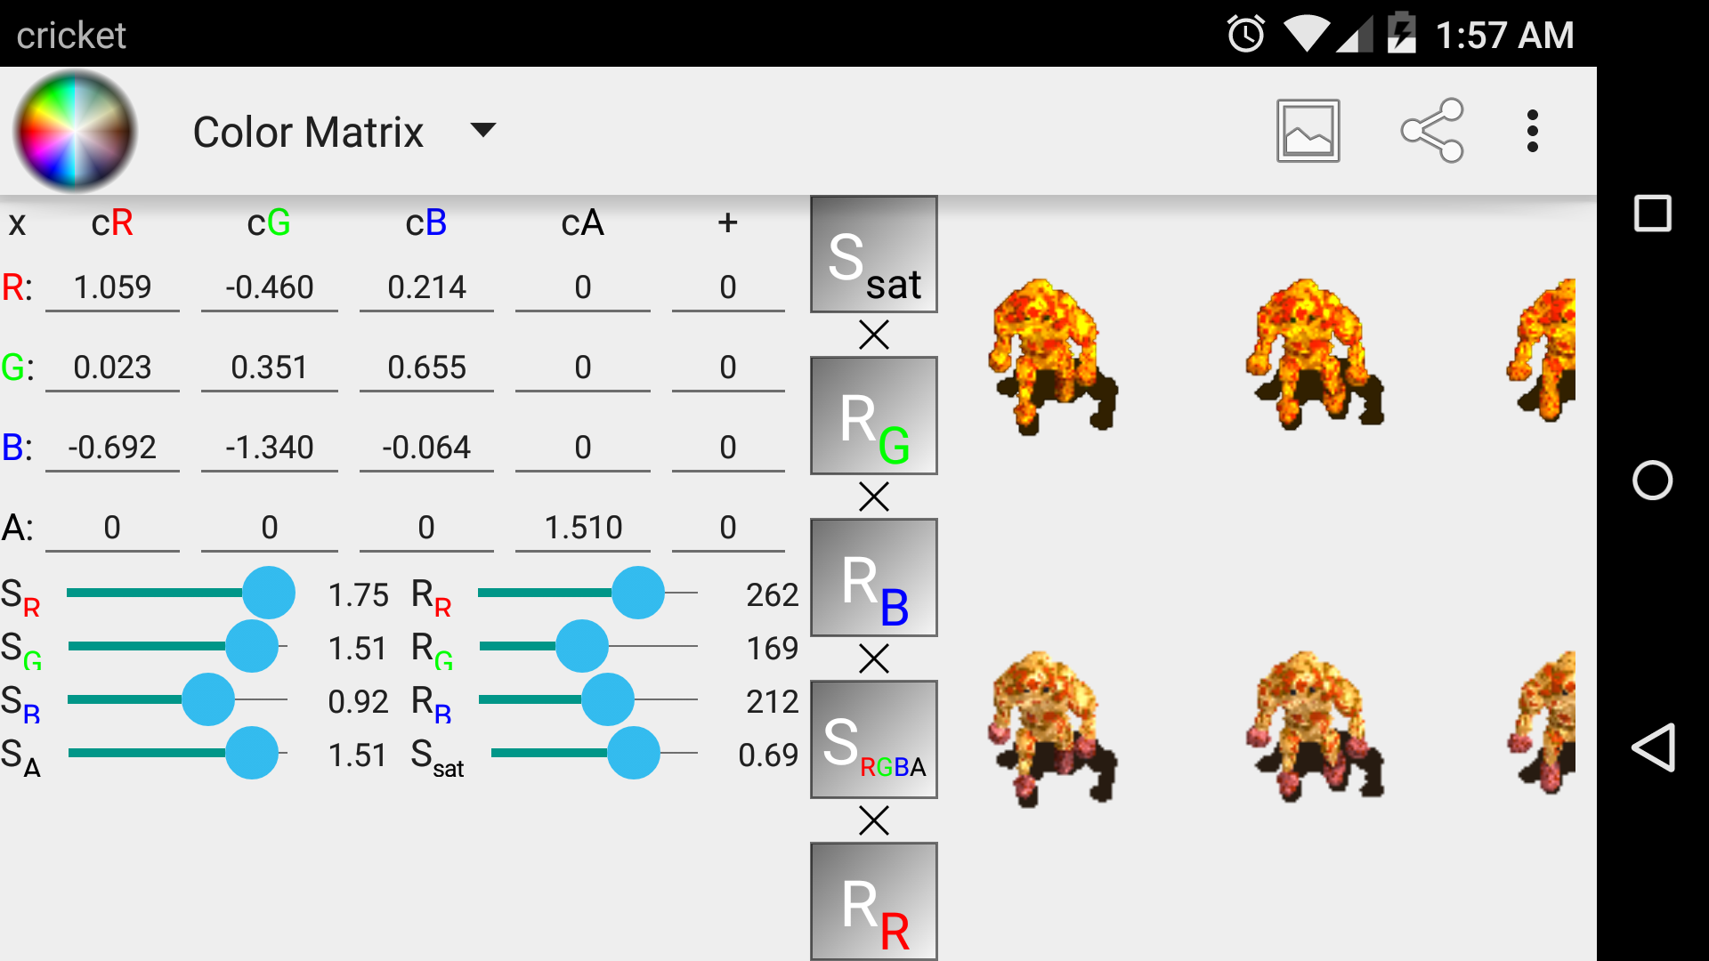Edit the red-channel cR value 1.059
This screenshot has width=1709, height=961.
click(113, 287)
